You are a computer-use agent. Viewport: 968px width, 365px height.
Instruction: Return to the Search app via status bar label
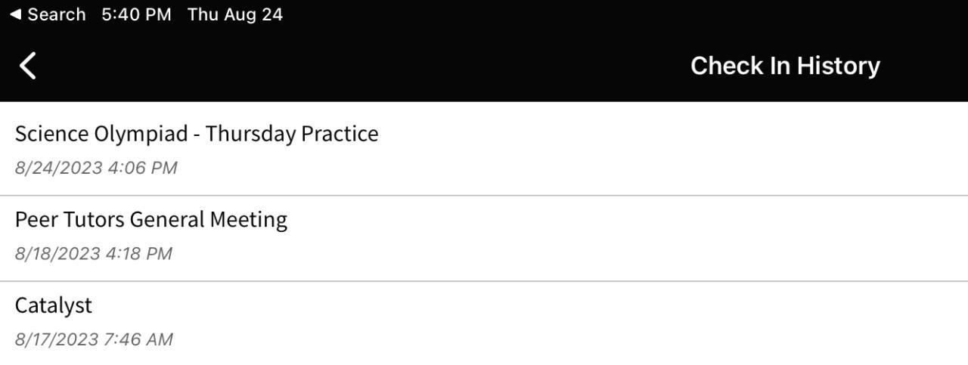coord(56,15)
